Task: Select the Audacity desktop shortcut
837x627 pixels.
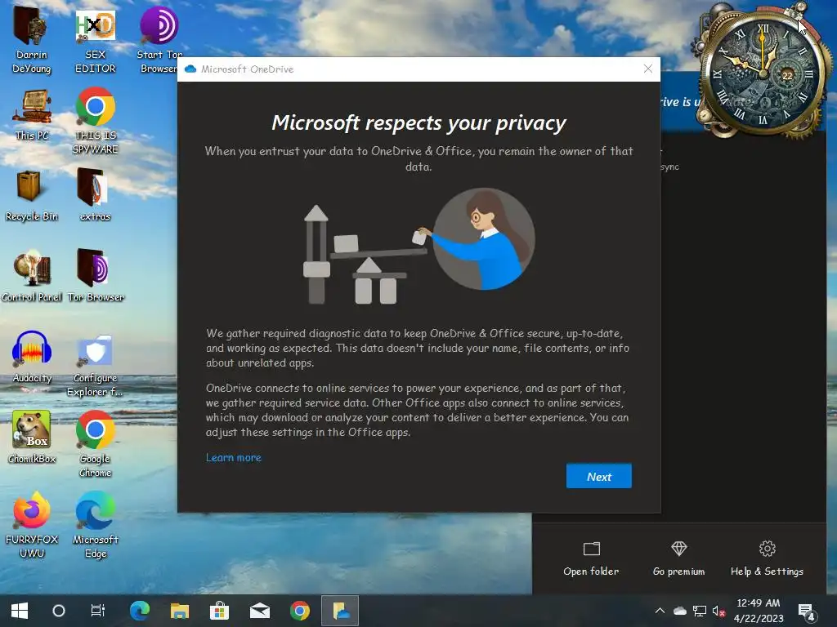Action: 32,357
